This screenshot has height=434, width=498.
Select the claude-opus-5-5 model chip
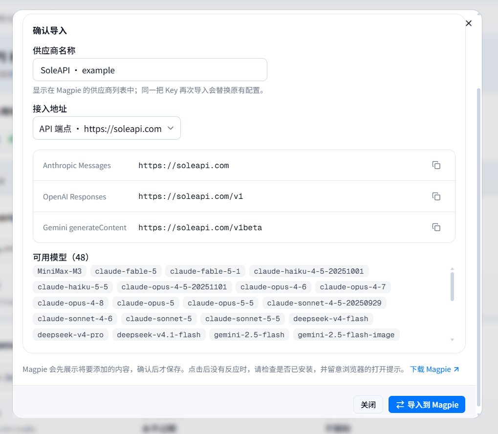pos(220,303)
